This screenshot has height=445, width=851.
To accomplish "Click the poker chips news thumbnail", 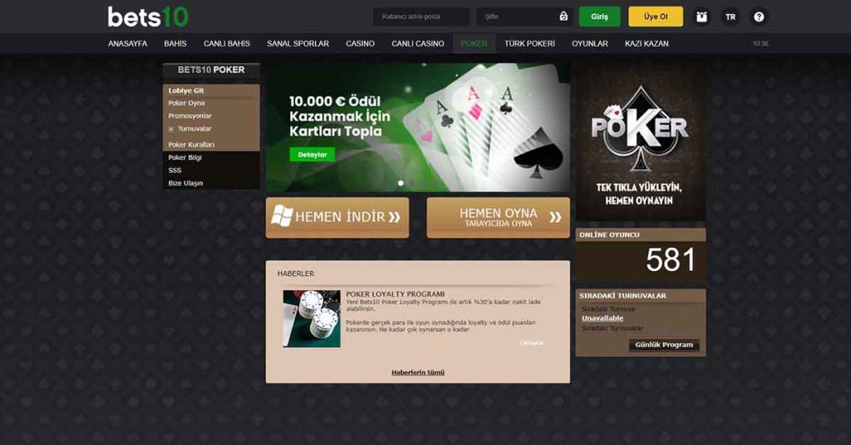I will coord(312,319).
